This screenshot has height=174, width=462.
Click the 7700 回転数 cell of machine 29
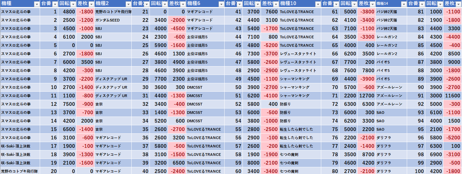tap(159, 79)
